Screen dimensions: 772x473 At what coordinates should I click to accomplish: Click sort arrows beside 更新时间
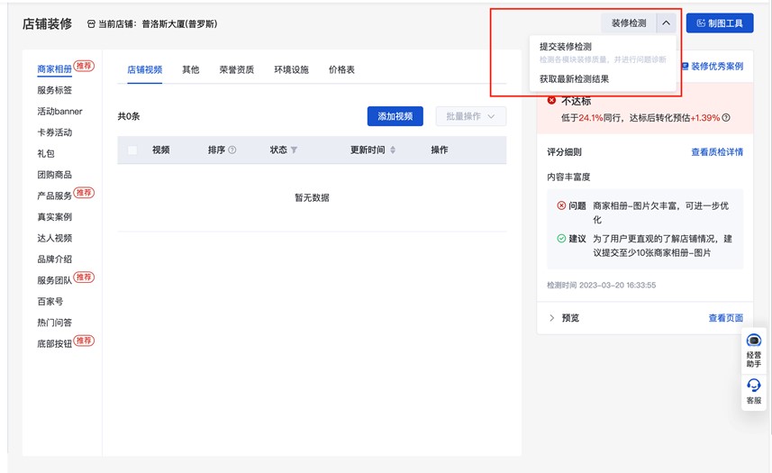393,150
